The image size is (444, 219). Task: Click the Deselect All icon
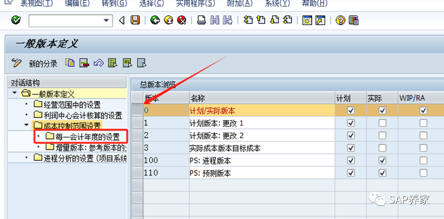tap(141, 62)
